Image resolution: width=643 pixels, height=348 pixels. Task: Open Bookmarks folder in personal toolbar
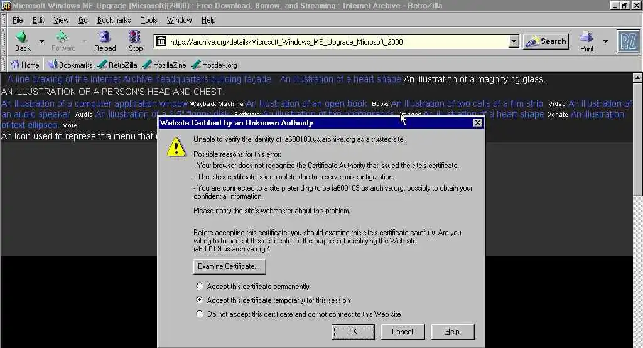(x=70, y=65)
